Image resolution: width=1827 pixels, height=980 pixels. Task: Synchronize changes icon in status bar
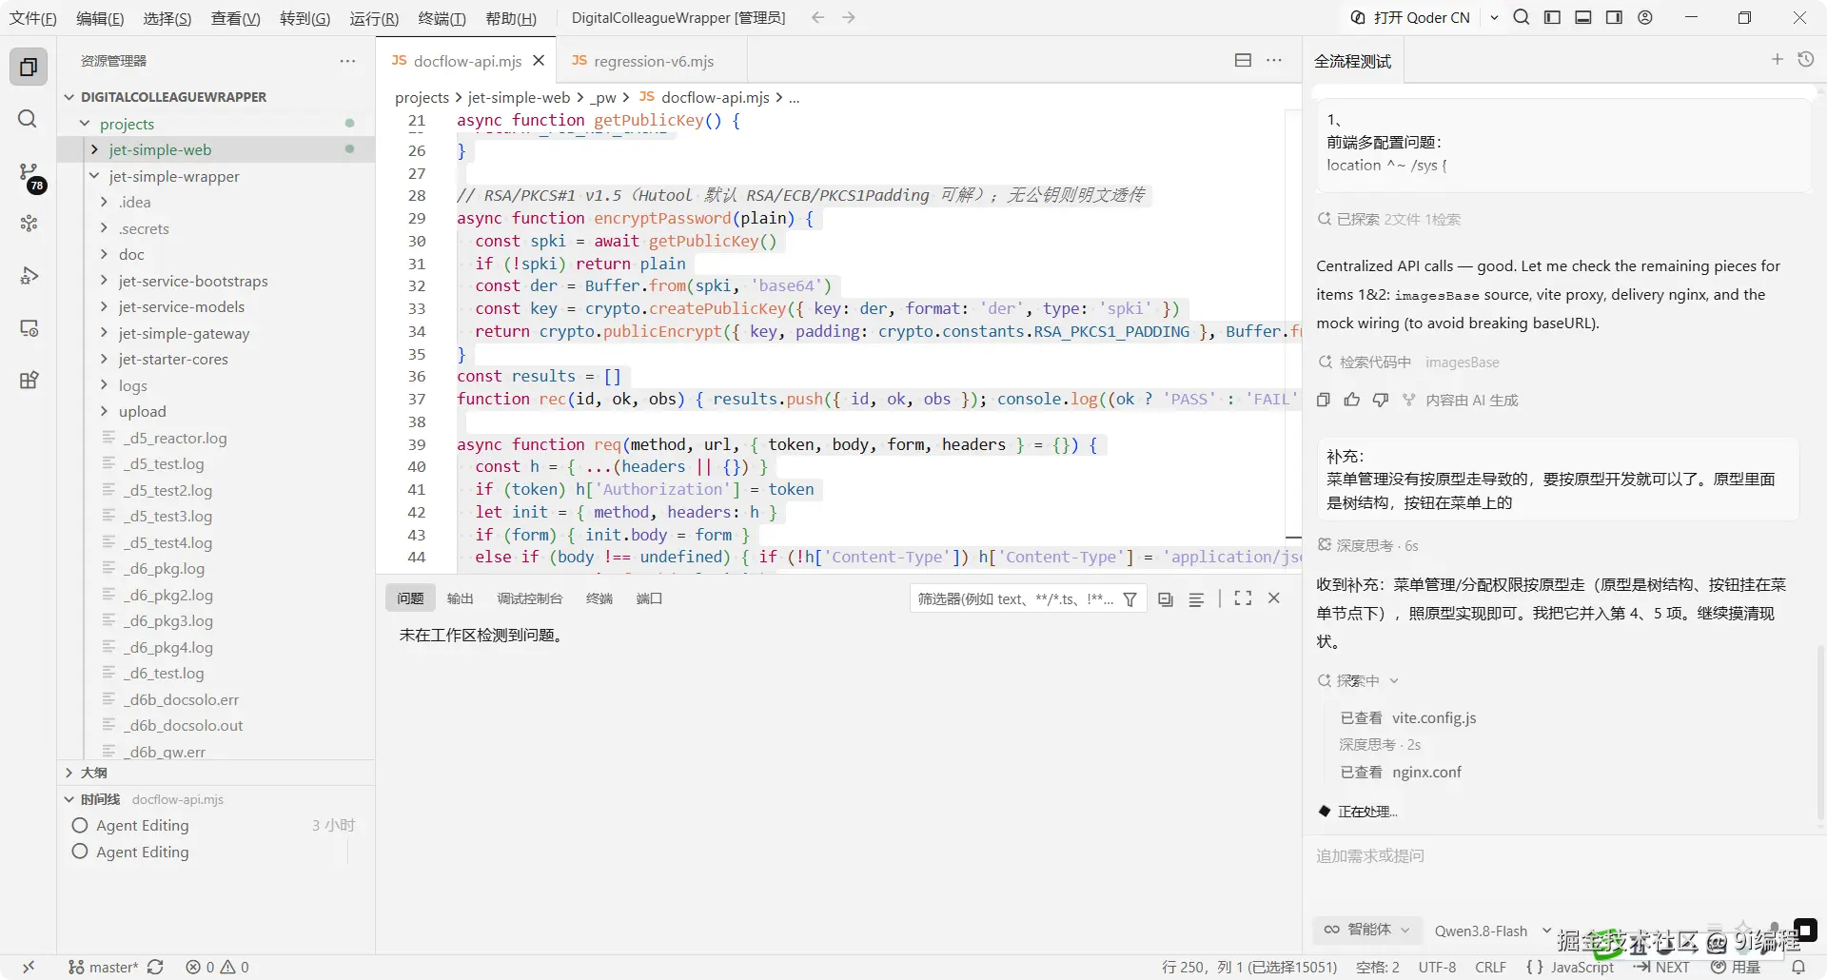pos(155,967)
